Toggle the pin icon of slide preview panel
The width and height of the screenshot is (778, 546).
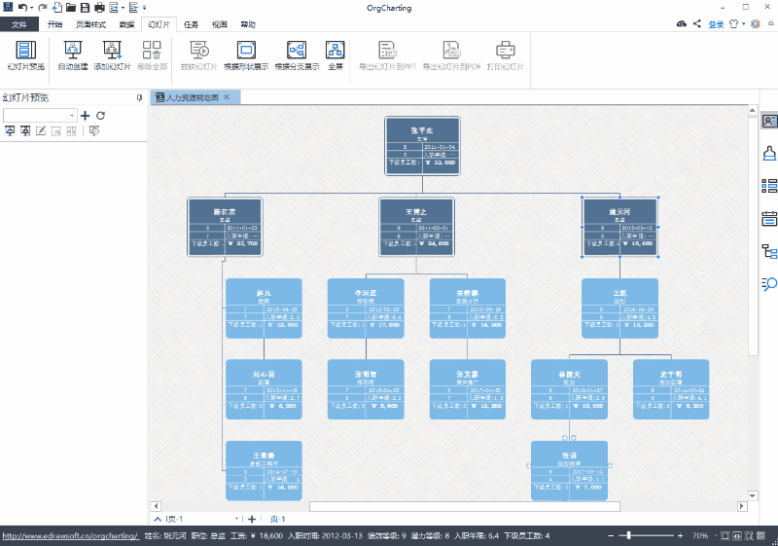139,97
